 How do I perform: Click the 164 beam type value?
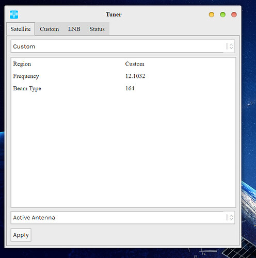[x=130, y=88]
